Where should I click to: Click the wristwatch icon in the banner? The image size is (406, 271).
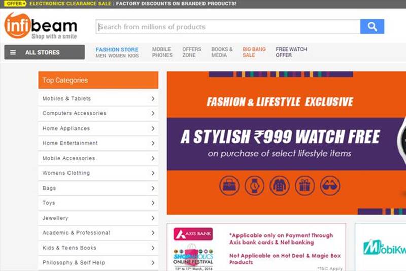(x=254, y=186)
